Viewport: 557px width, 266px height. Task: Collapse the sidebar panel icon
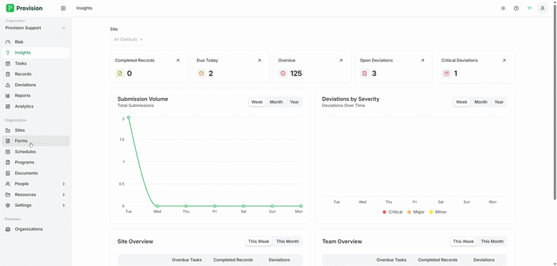pyautogui.click(x=63, y=8)
